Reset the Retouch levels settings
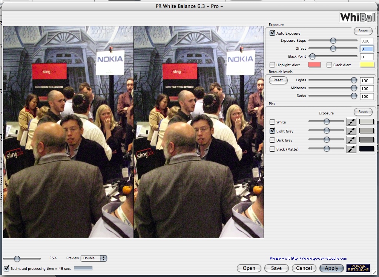Viewport: 379px width, 277px height. [278, 80]
